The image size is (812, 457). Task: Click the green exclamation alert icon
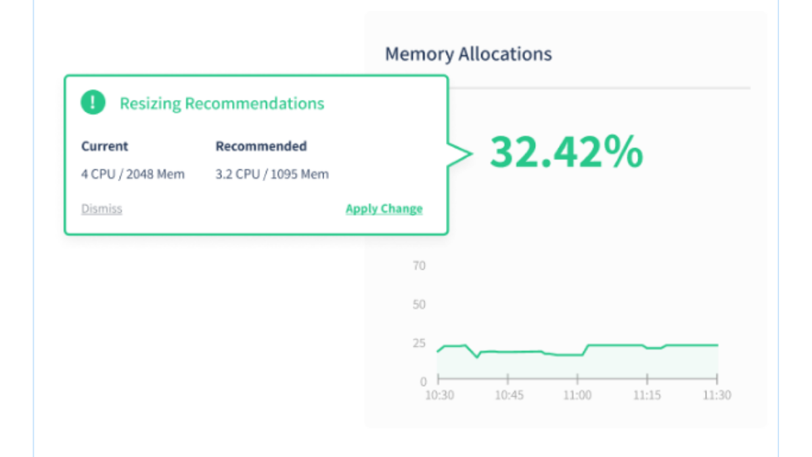pyautogui.click(x=93, y=103)
